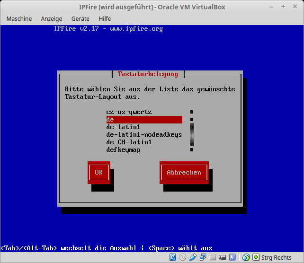This screenshot has width=304, height=263.
Task: Click the video capture camera icon
Action: tap(222, 257)
